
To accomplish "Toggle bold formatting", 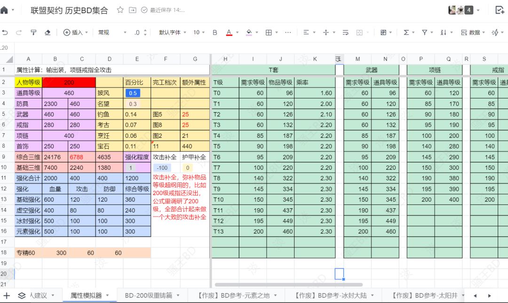I will [x=215, y=32].
